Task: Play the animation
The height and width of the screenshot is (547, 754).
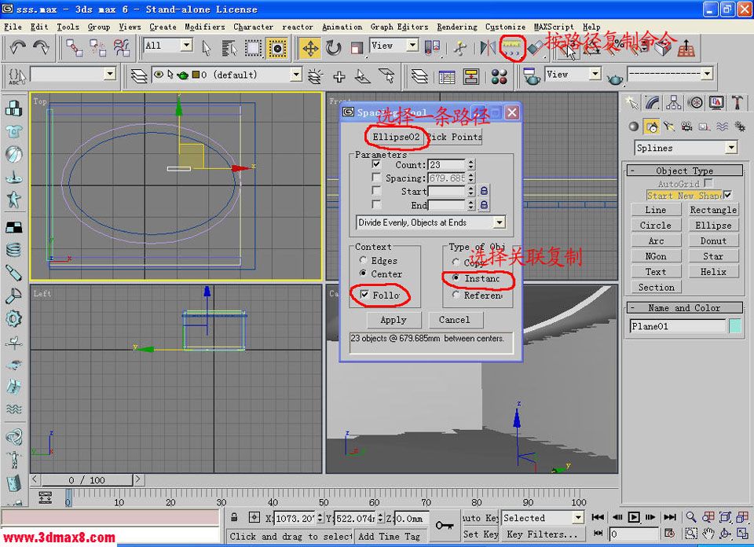Action: [x=634, y=517]
